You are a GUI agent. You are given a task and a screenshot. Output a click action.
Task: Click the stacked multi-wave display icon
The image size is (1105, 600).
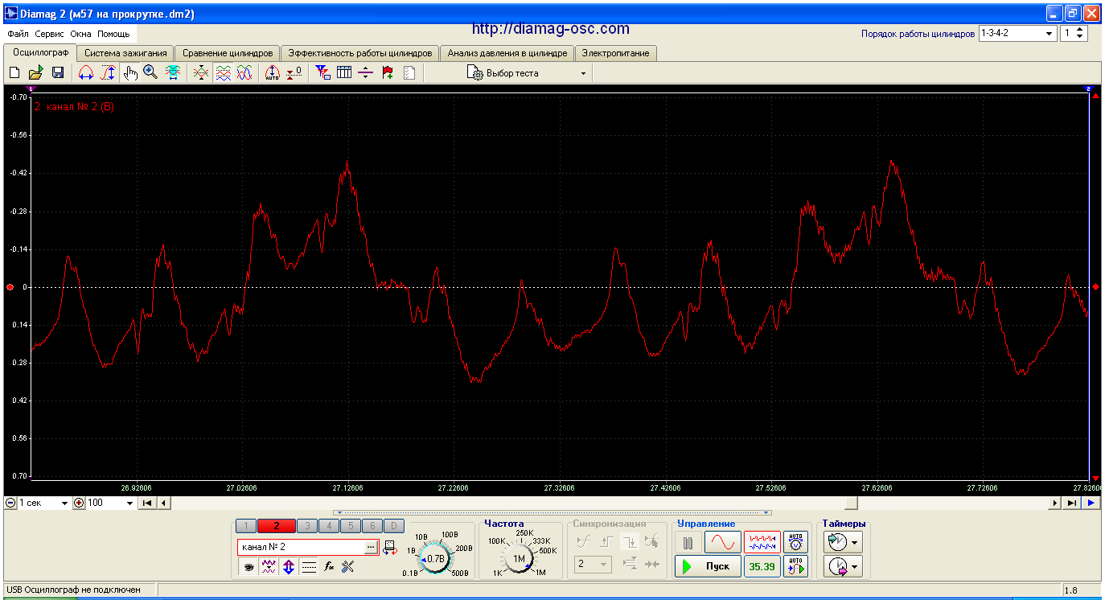[223, 73]
